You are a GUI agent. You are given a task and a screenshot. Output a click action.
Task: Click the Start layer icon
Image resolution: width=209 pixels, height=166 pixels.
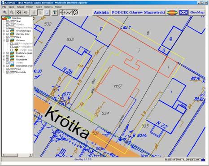12,21
